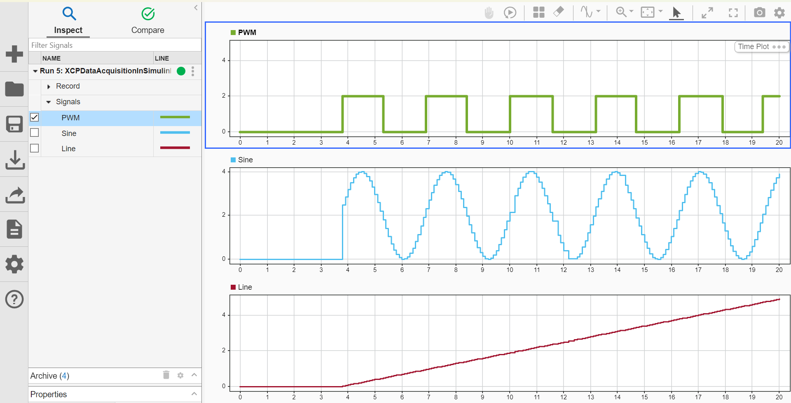Screen dimensions: 791x403
Task: Click the fit to view icon
Action: [647, 12]
